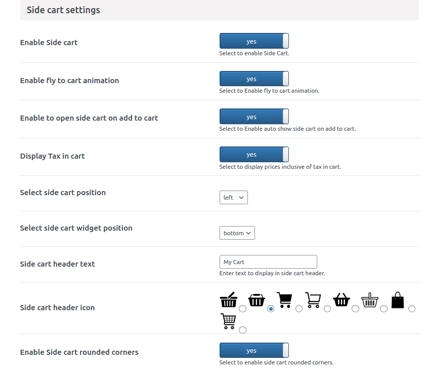Disable Side cart rounded corners
Image resolution: width=425 pixels, height=370 pixels.
pyautogui.click(x=254, y=350)
